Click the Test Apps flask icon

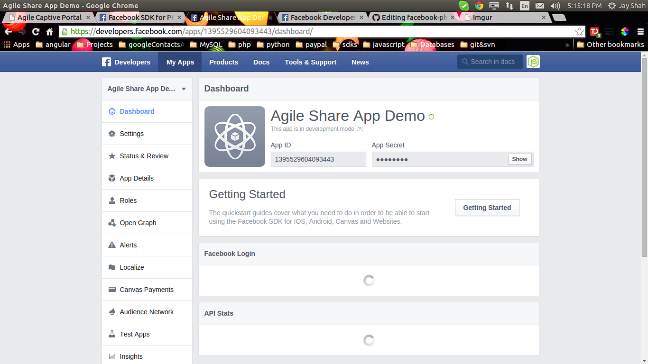click(x=112, y=334)
